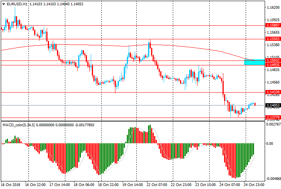Click the 1.16200 price scale value
This screenshot has height=189, width=281.
pyautogui.click(x=273, y=8)
